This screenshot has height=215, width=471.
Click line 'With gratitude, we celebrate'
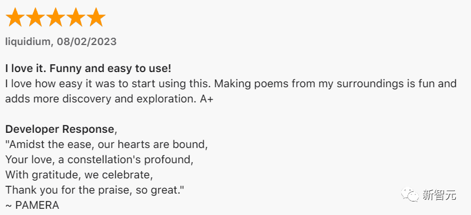pos(79,174)
